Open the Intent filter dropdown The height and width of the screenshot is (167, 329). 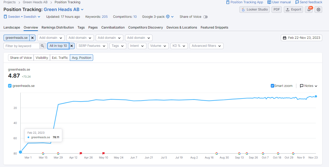click(137, 46)
